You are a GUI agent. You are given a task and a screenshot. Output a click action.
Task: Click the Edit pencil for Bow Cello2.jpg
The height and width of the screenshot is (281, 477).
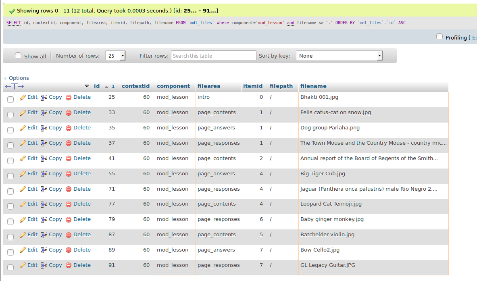tap(23, 250)
